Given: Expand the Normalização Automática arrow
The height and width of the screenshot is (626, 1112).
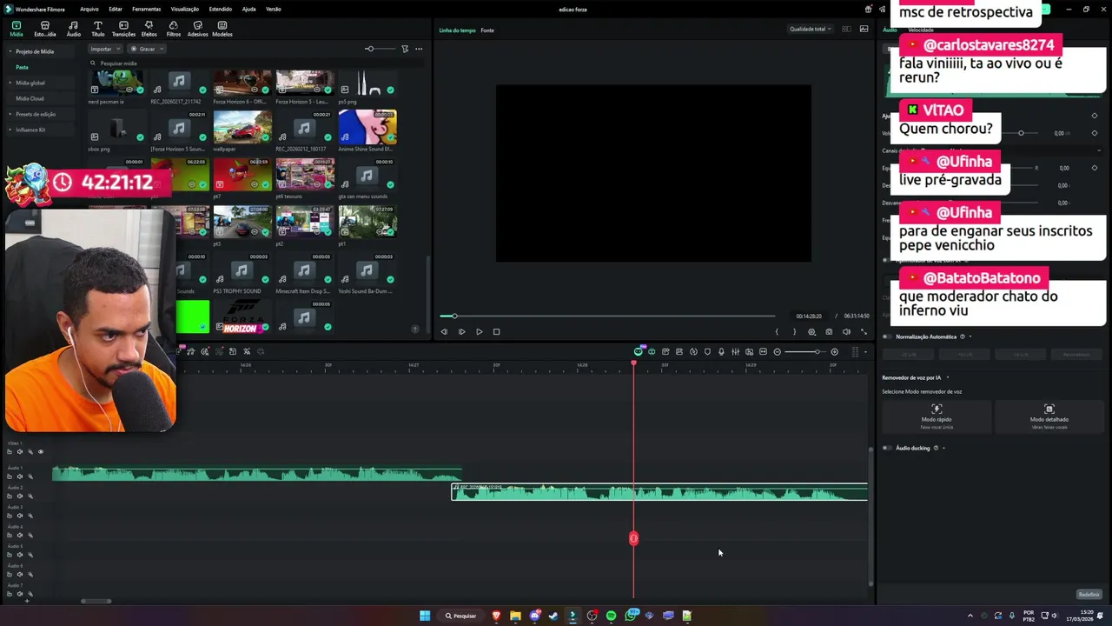Looking at the screenshot, I should [970, 336].
